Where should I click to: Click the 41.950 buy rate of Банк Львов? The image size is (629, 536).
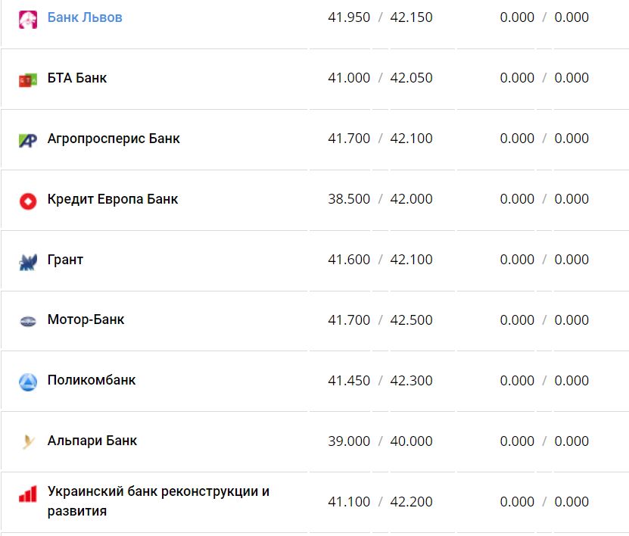pyautogui.click(x=349, y=17)
